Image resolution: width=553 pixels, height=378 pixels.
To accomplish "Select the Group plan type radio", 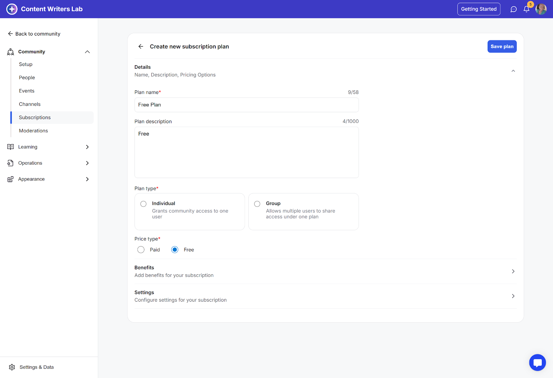I will 257,204.
